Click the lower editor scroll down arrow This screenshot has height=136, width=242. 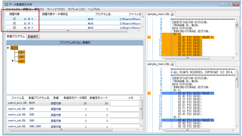click(237, 126)
